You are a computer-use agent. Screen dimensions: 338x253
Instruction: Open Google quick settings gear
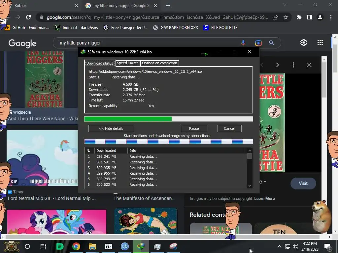[304, 42]
